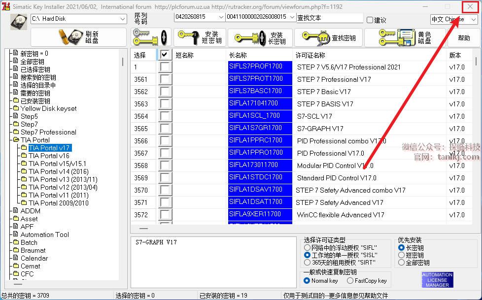Image resolution: width=482 pixels, height=300 pixels.
Task: Click the 查找文本 search text field
Action: pos(330,18)
